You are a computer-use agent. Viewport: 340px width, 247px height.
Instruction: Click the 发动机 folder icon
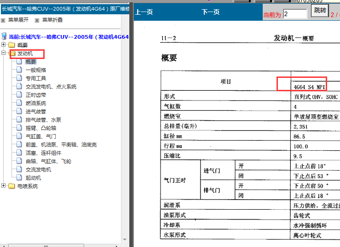pos(13,53)
